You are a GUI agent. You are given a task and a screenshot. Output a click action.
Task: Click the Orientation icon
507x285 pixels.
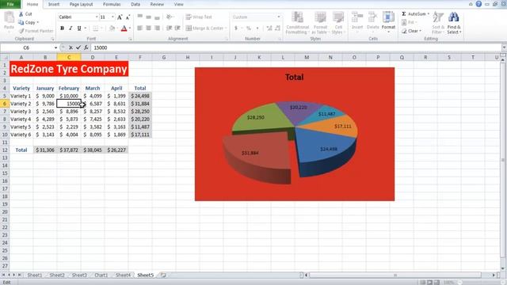click(x=169, y=17)
